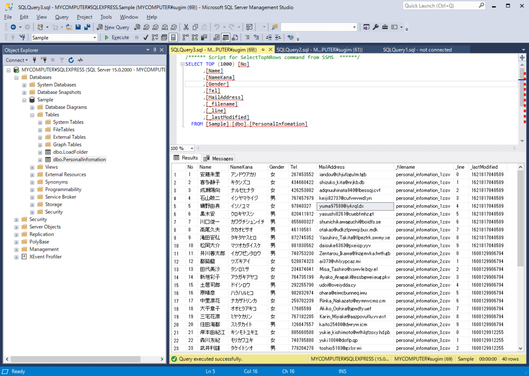Click the Cut scissors icon
The width and height of the screenshot is (529, 376).
pos(186,27)
